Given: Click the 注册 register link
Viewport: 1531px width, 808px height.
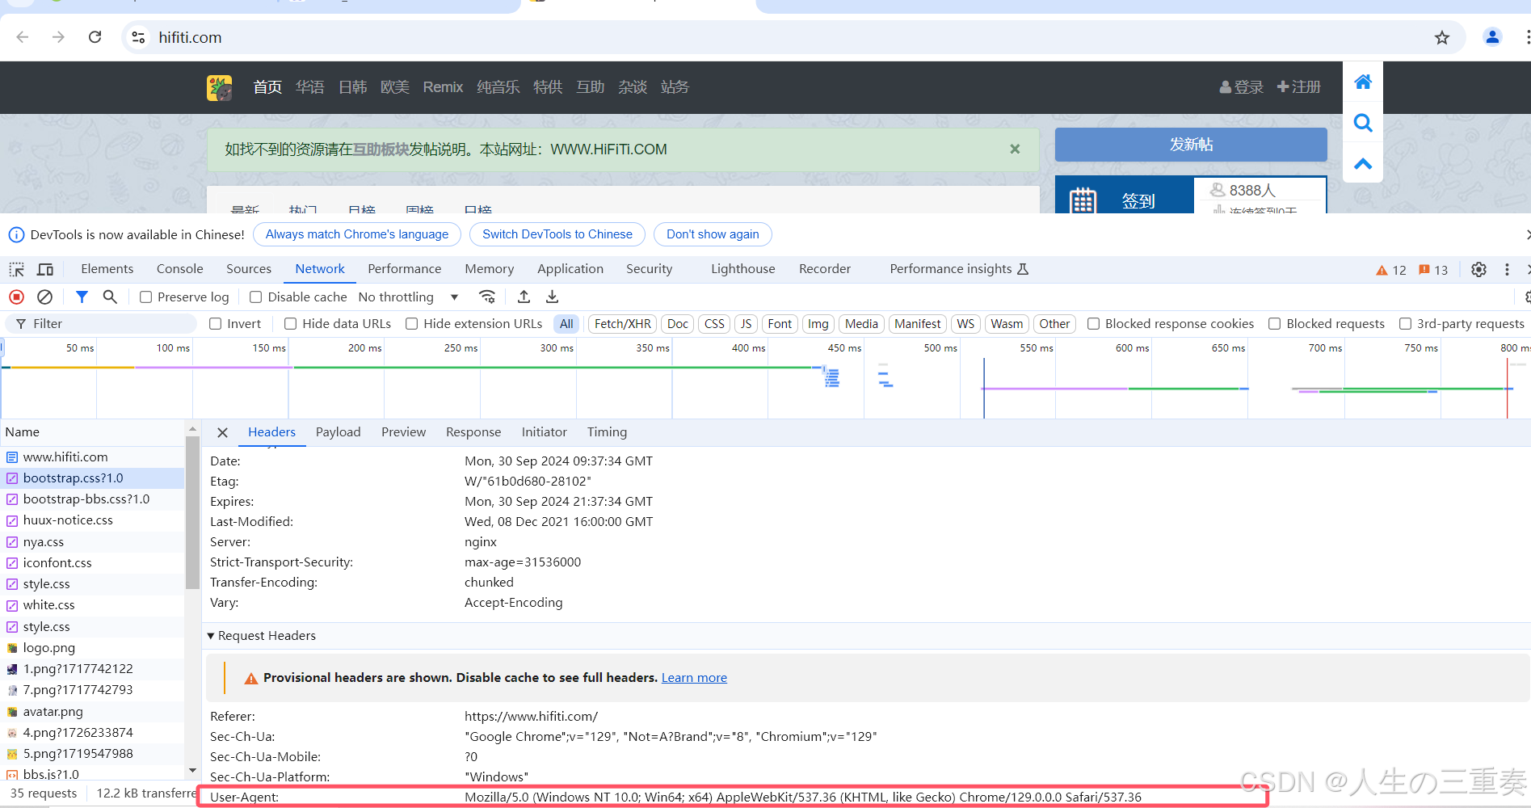Looking at the screenshot, I should point(1299,87).
